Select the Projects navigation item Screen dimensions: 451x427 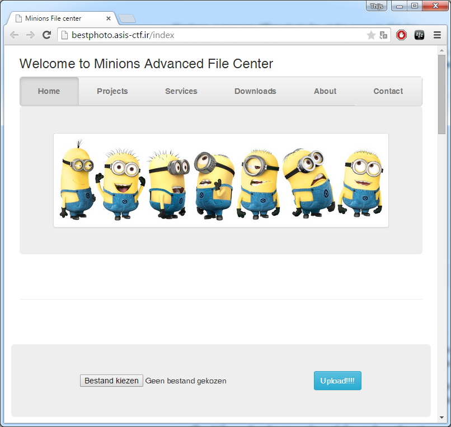click(112, 91)
